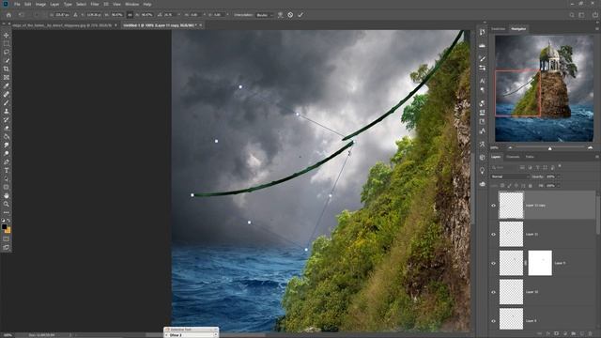Viewport: 601px width, 338px height.
Task: Switch to the Channels tab
Action: [x=513, y=157]
